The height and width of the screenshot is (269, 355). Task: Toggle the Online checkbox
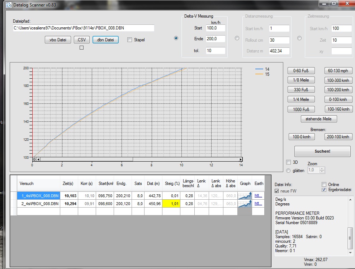(324, 184)
